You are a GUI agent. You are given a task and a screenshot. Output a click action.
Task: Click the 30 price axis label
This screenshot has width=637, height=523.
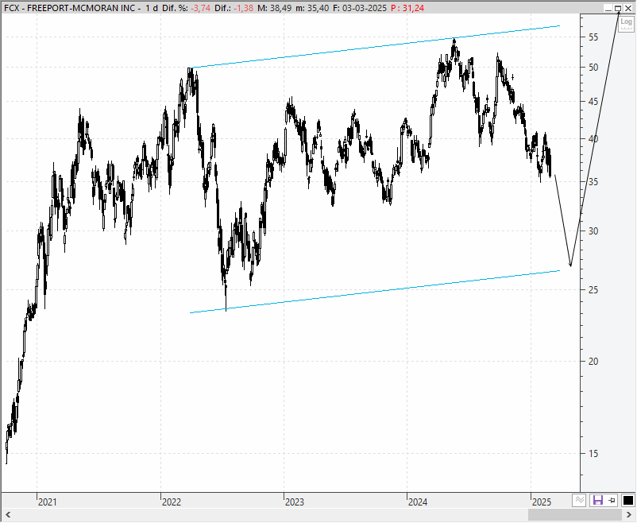(x=593, y=231)
